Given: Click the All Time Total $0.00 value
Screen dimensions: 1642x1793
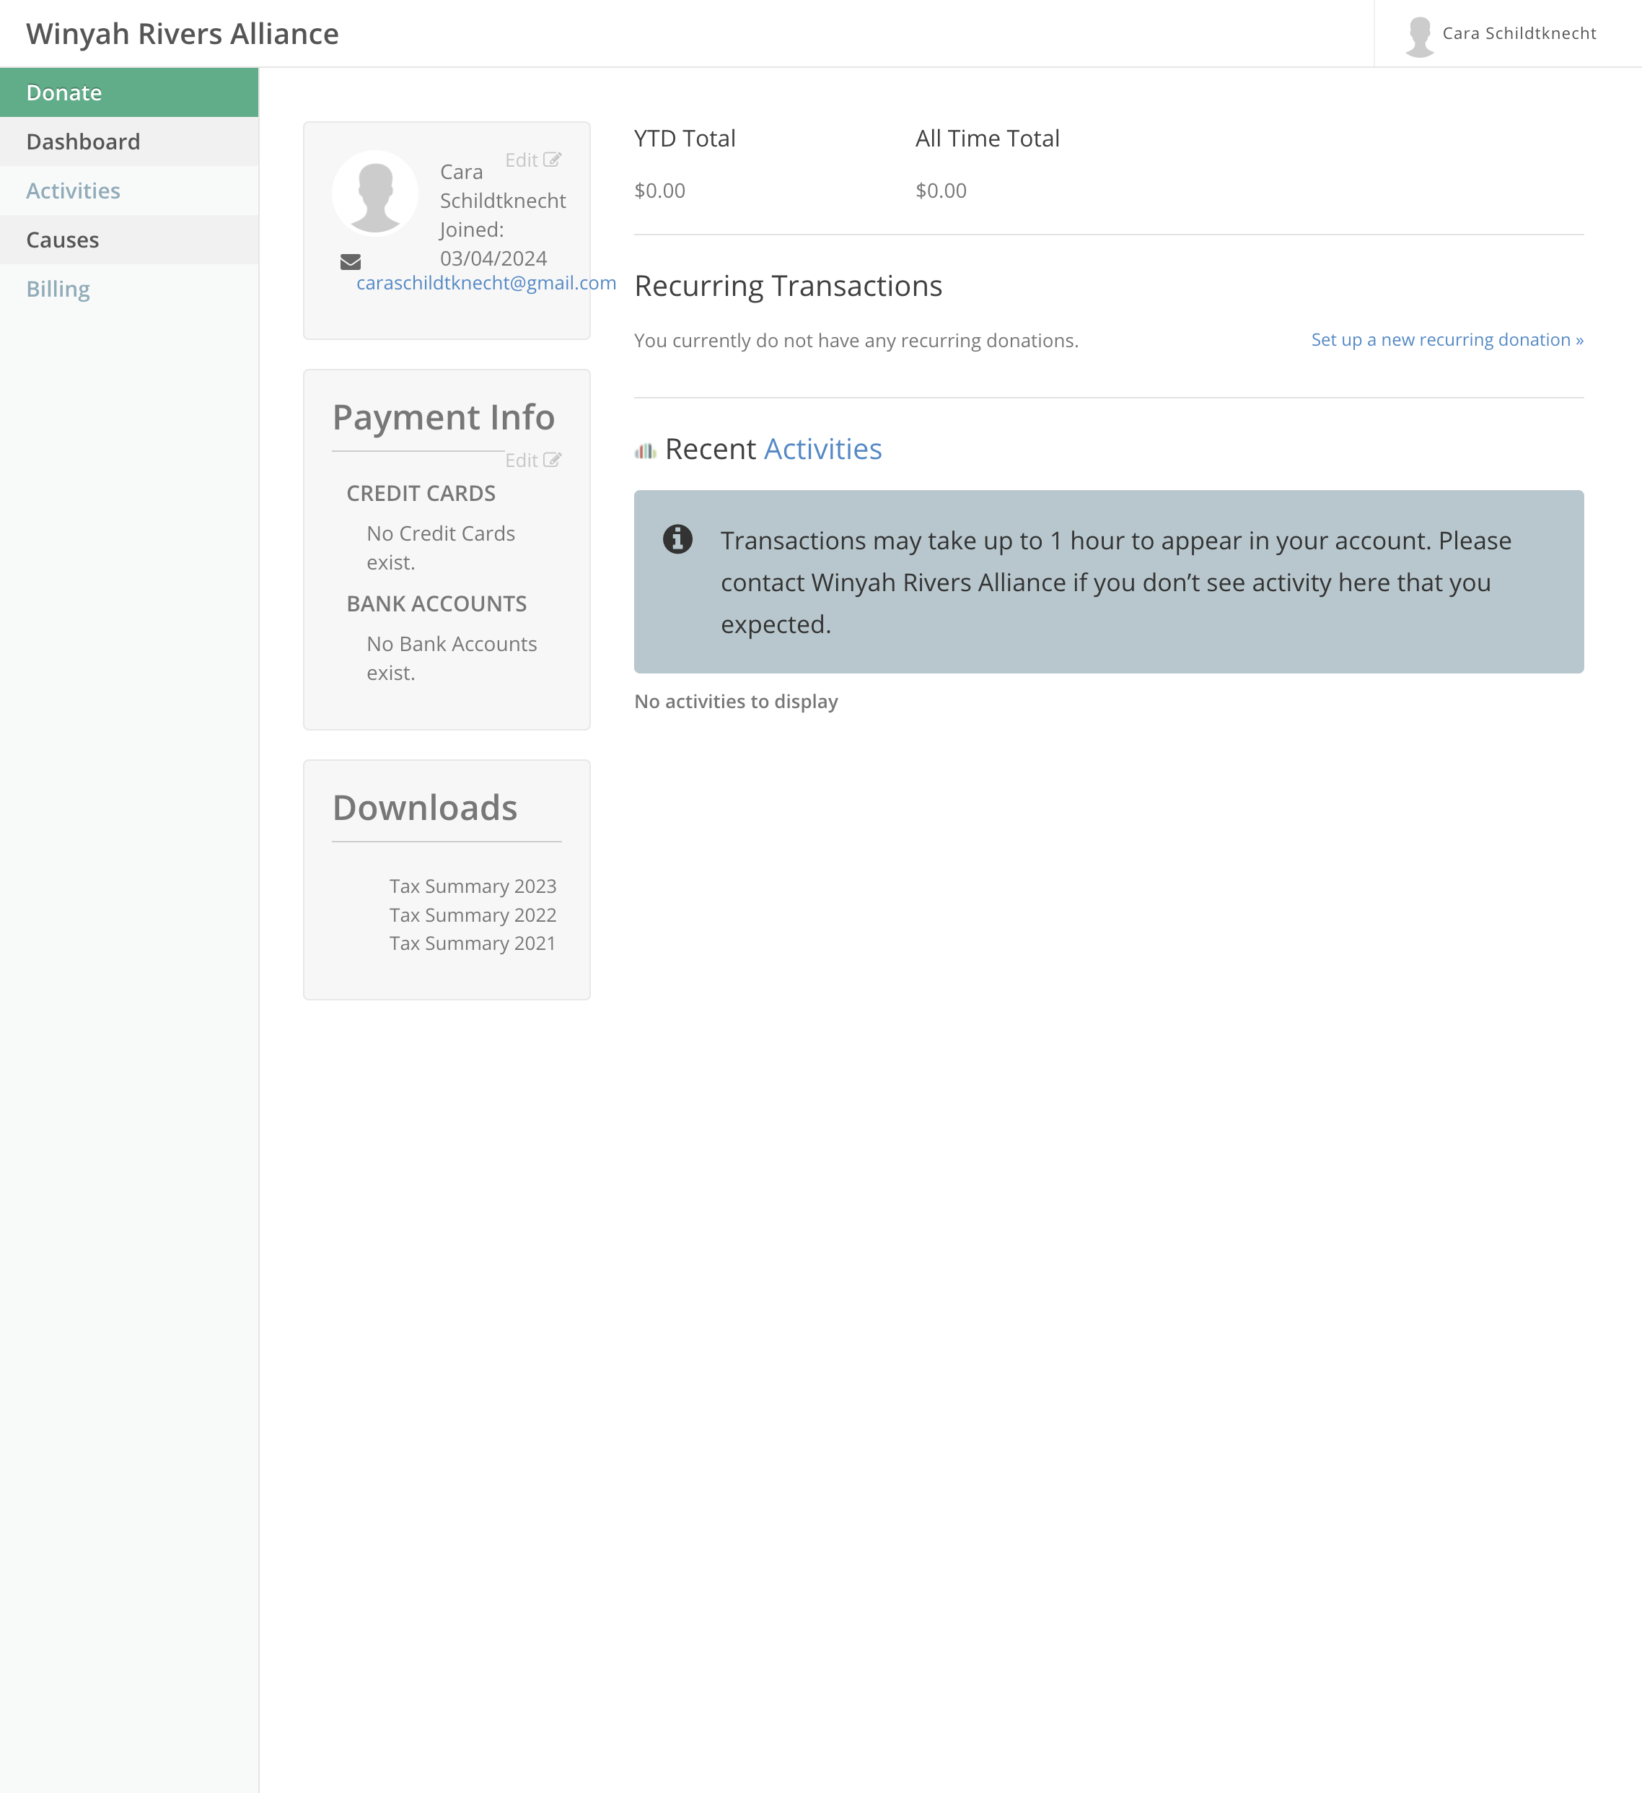Looking at the screenshot, I should point(941,191).
